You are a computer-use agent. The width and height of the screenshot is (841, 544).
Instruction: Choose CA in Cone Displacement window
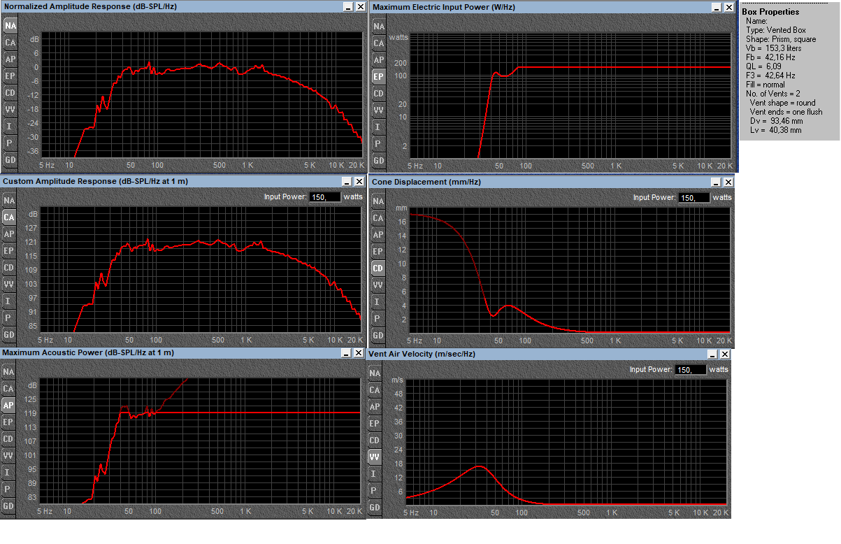(378, 218)
